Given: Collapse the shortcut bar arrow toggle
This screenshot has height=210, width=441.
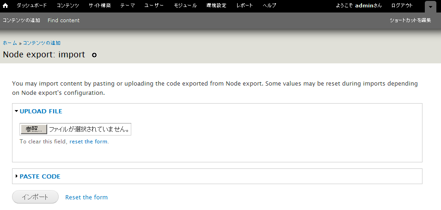Looking at the screenshot, I should click(430, 7).
